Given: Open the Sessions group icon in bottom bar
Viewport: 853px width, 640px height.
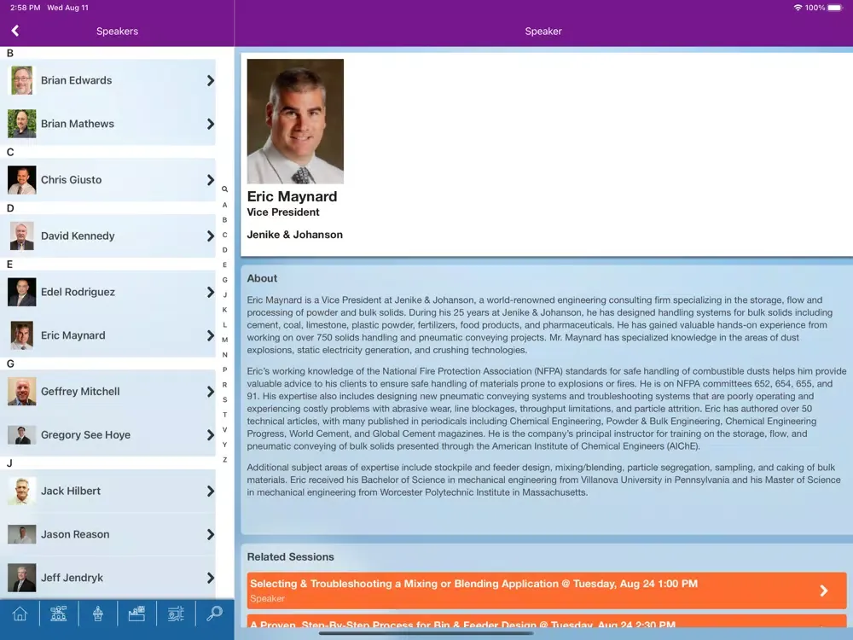Looking at the screenshot, I should click(59, 614).
